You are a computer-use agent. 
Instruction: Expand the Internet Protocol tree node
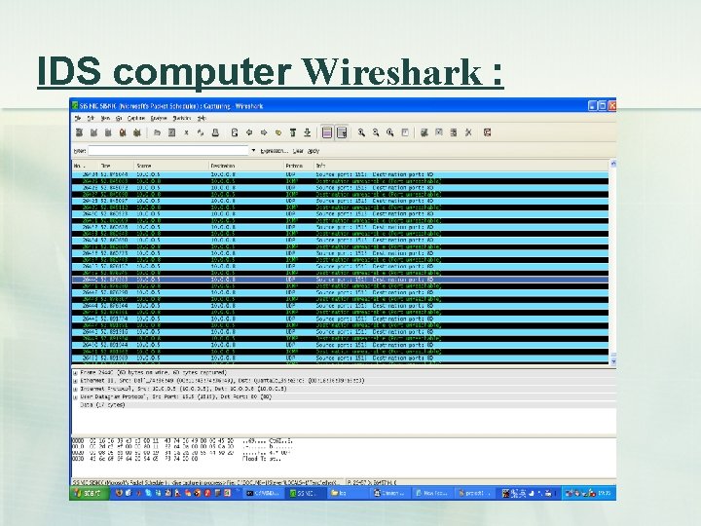pyautogui.click(x=75, y=389)
